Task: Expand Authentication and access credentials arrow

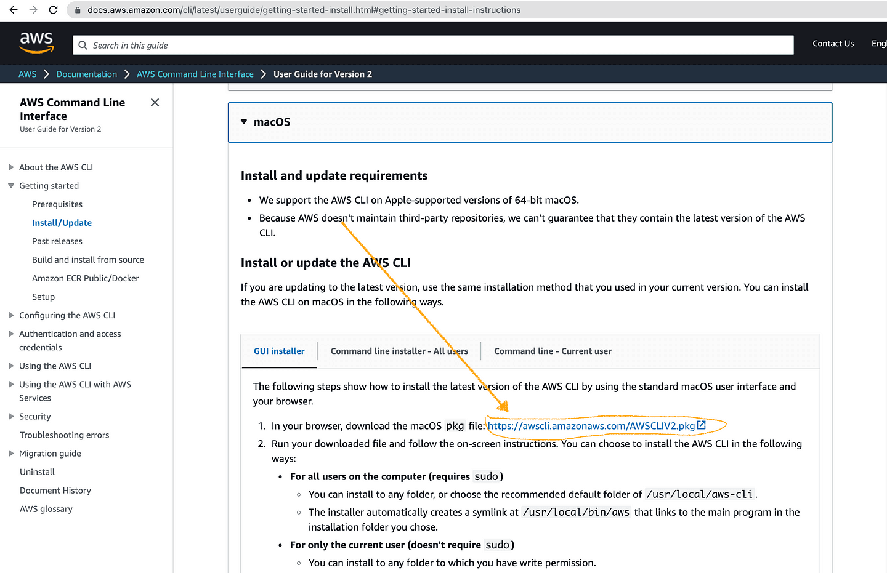Action: pyautogui.click(x=10, y=334)
